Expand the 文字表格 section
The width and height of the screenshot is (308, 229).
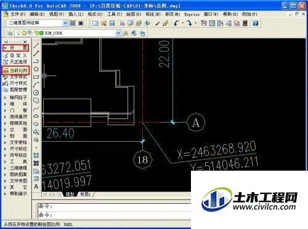tap(15, 142)
